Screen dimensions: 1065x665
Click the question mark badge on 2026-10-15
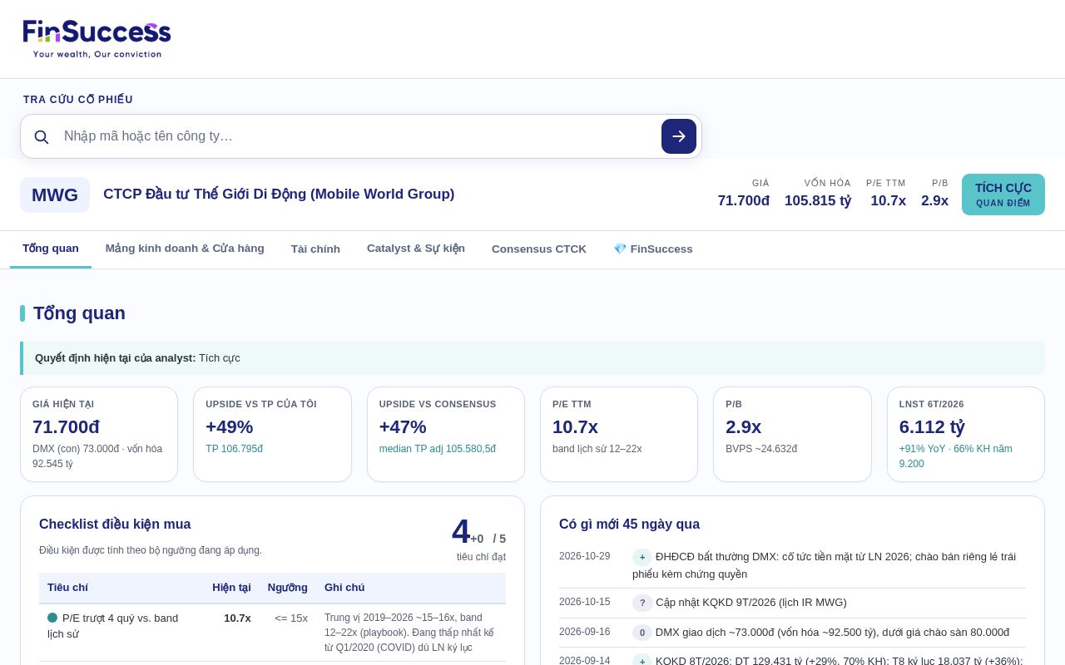[642, 603]
